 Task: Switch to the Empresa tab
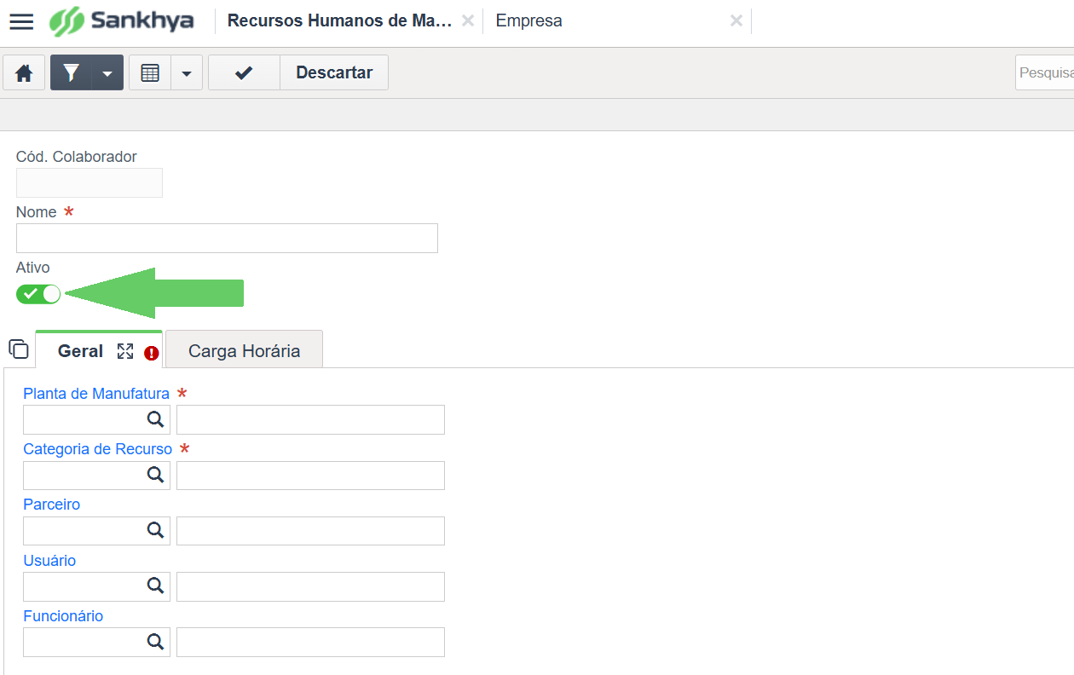tap(528, 20)
